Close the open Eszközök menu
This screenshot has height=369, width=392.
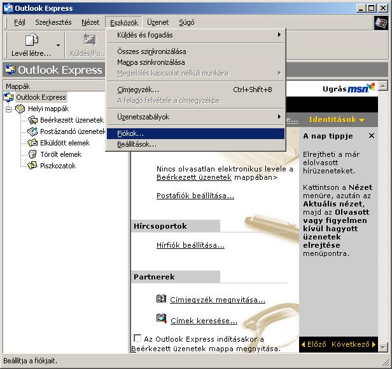click(x=123, y=22)
